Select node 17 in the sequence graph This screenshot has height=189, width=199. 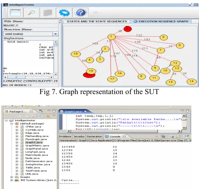112,79
